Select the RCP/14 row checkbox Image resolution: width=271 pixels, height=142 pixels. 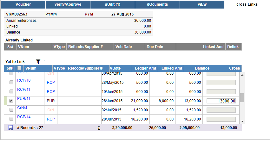11,119
